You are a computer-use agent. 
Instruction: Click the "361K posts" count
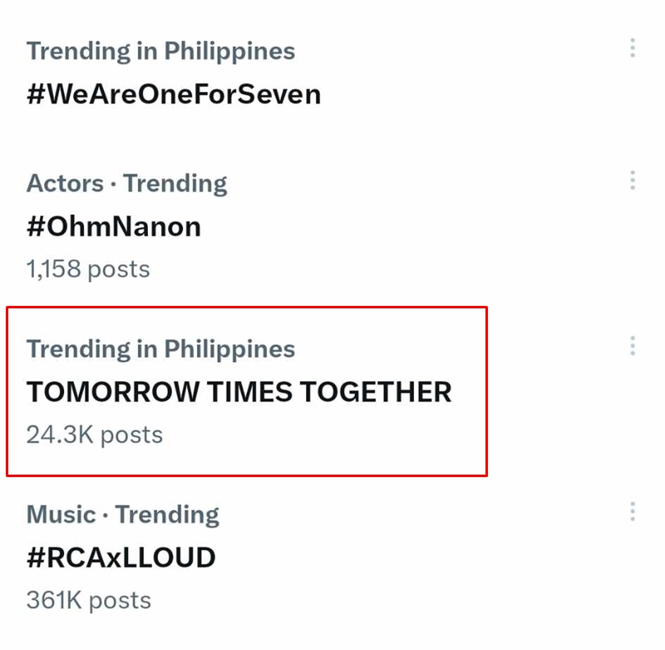click(88, 600)
